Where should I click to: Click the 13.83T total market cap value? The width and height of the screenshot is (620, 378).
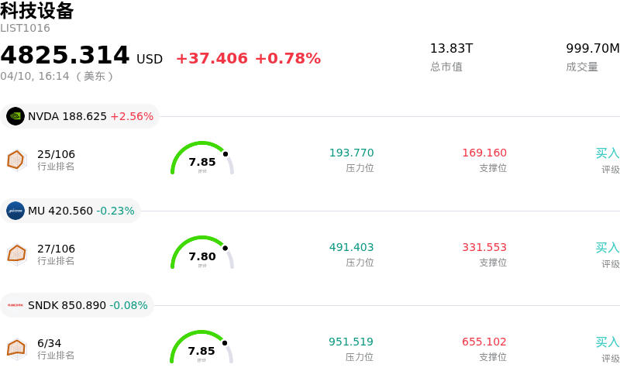(451, 49)
